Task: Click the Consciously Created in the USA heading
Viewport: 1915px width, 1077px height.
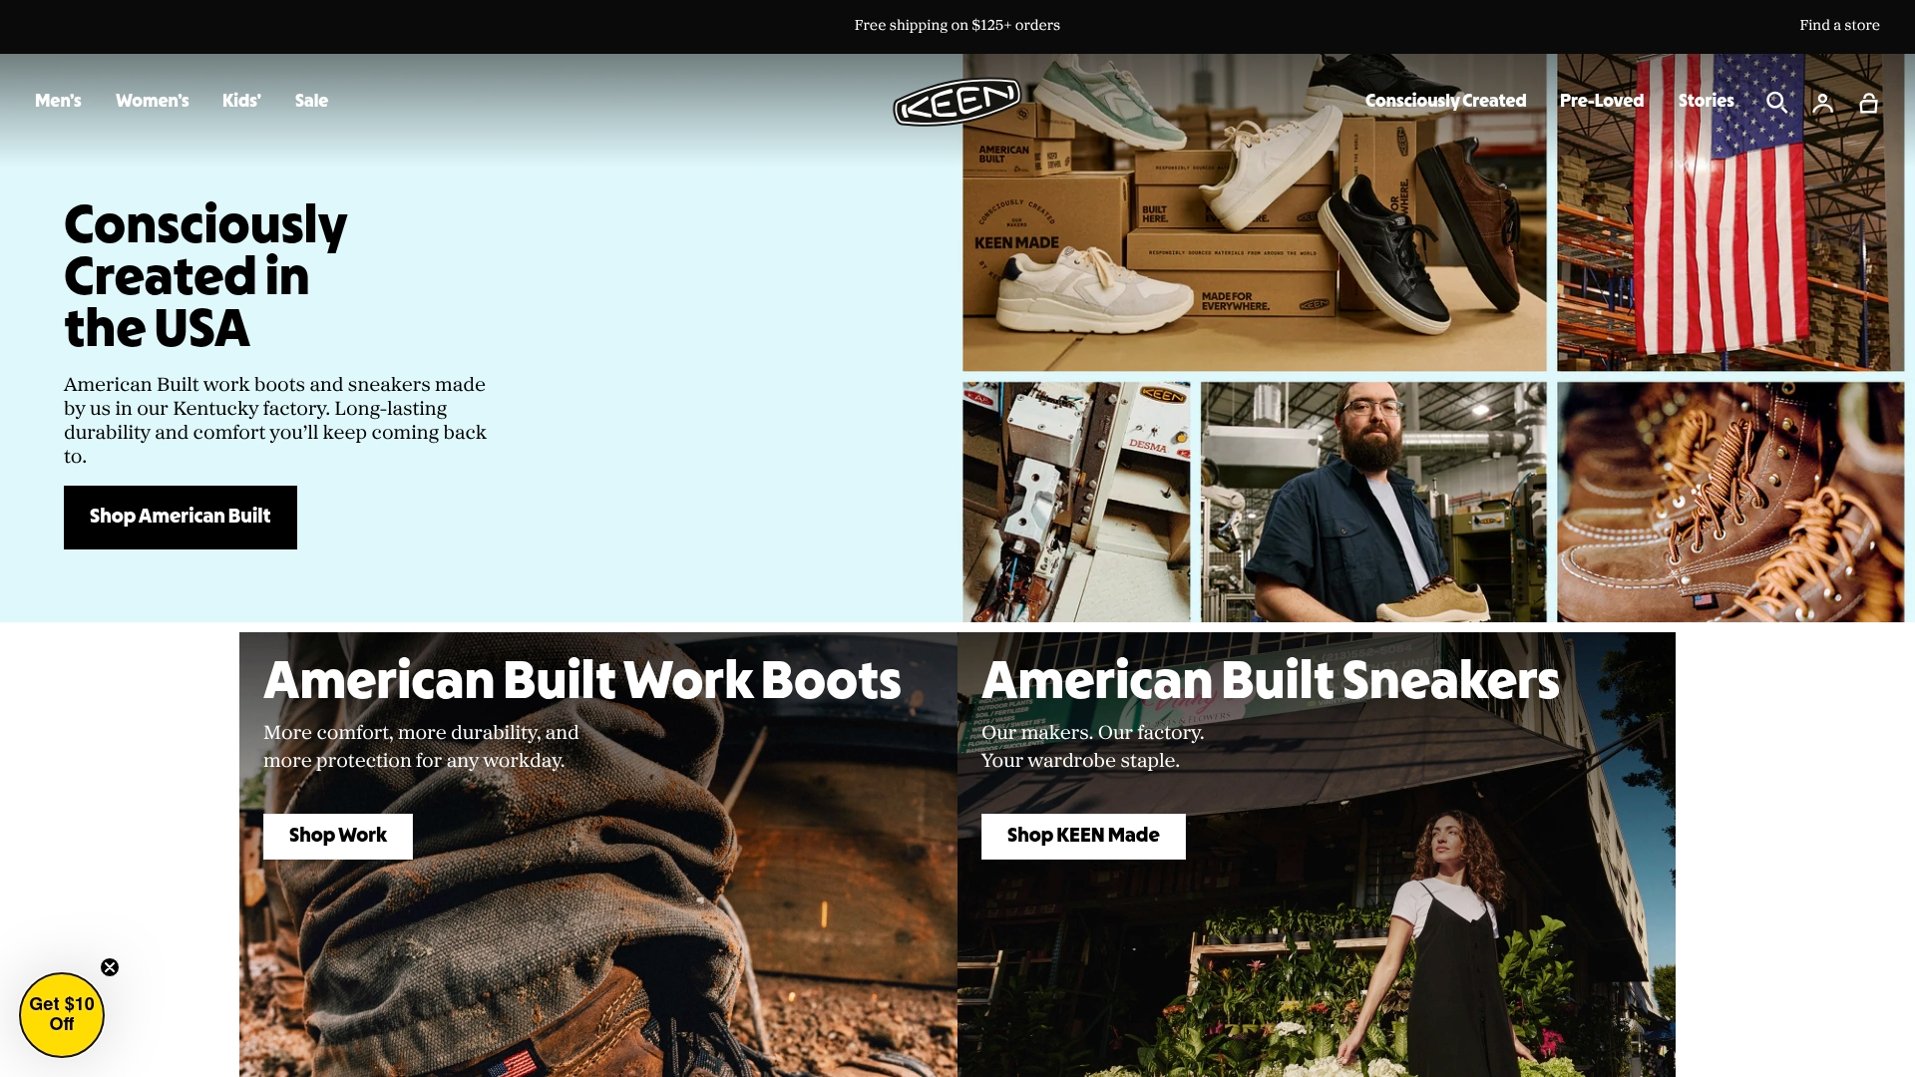Action: (205, 276)
